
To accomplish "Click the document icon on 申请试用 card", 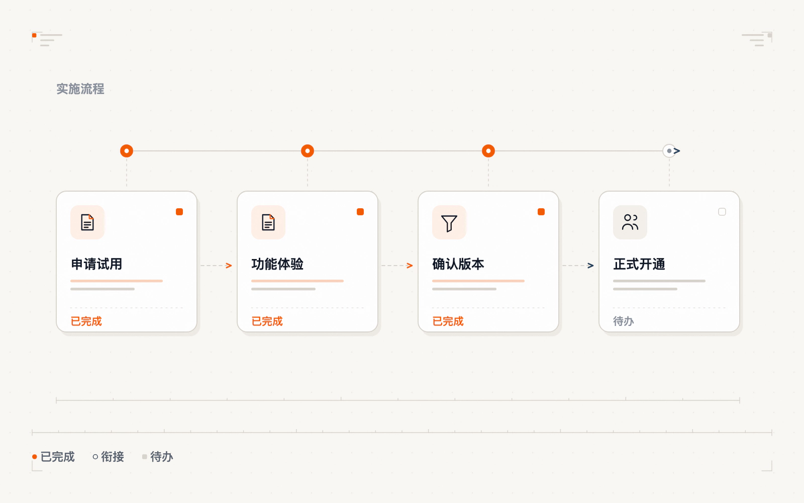I will click(x=87, y=222).
